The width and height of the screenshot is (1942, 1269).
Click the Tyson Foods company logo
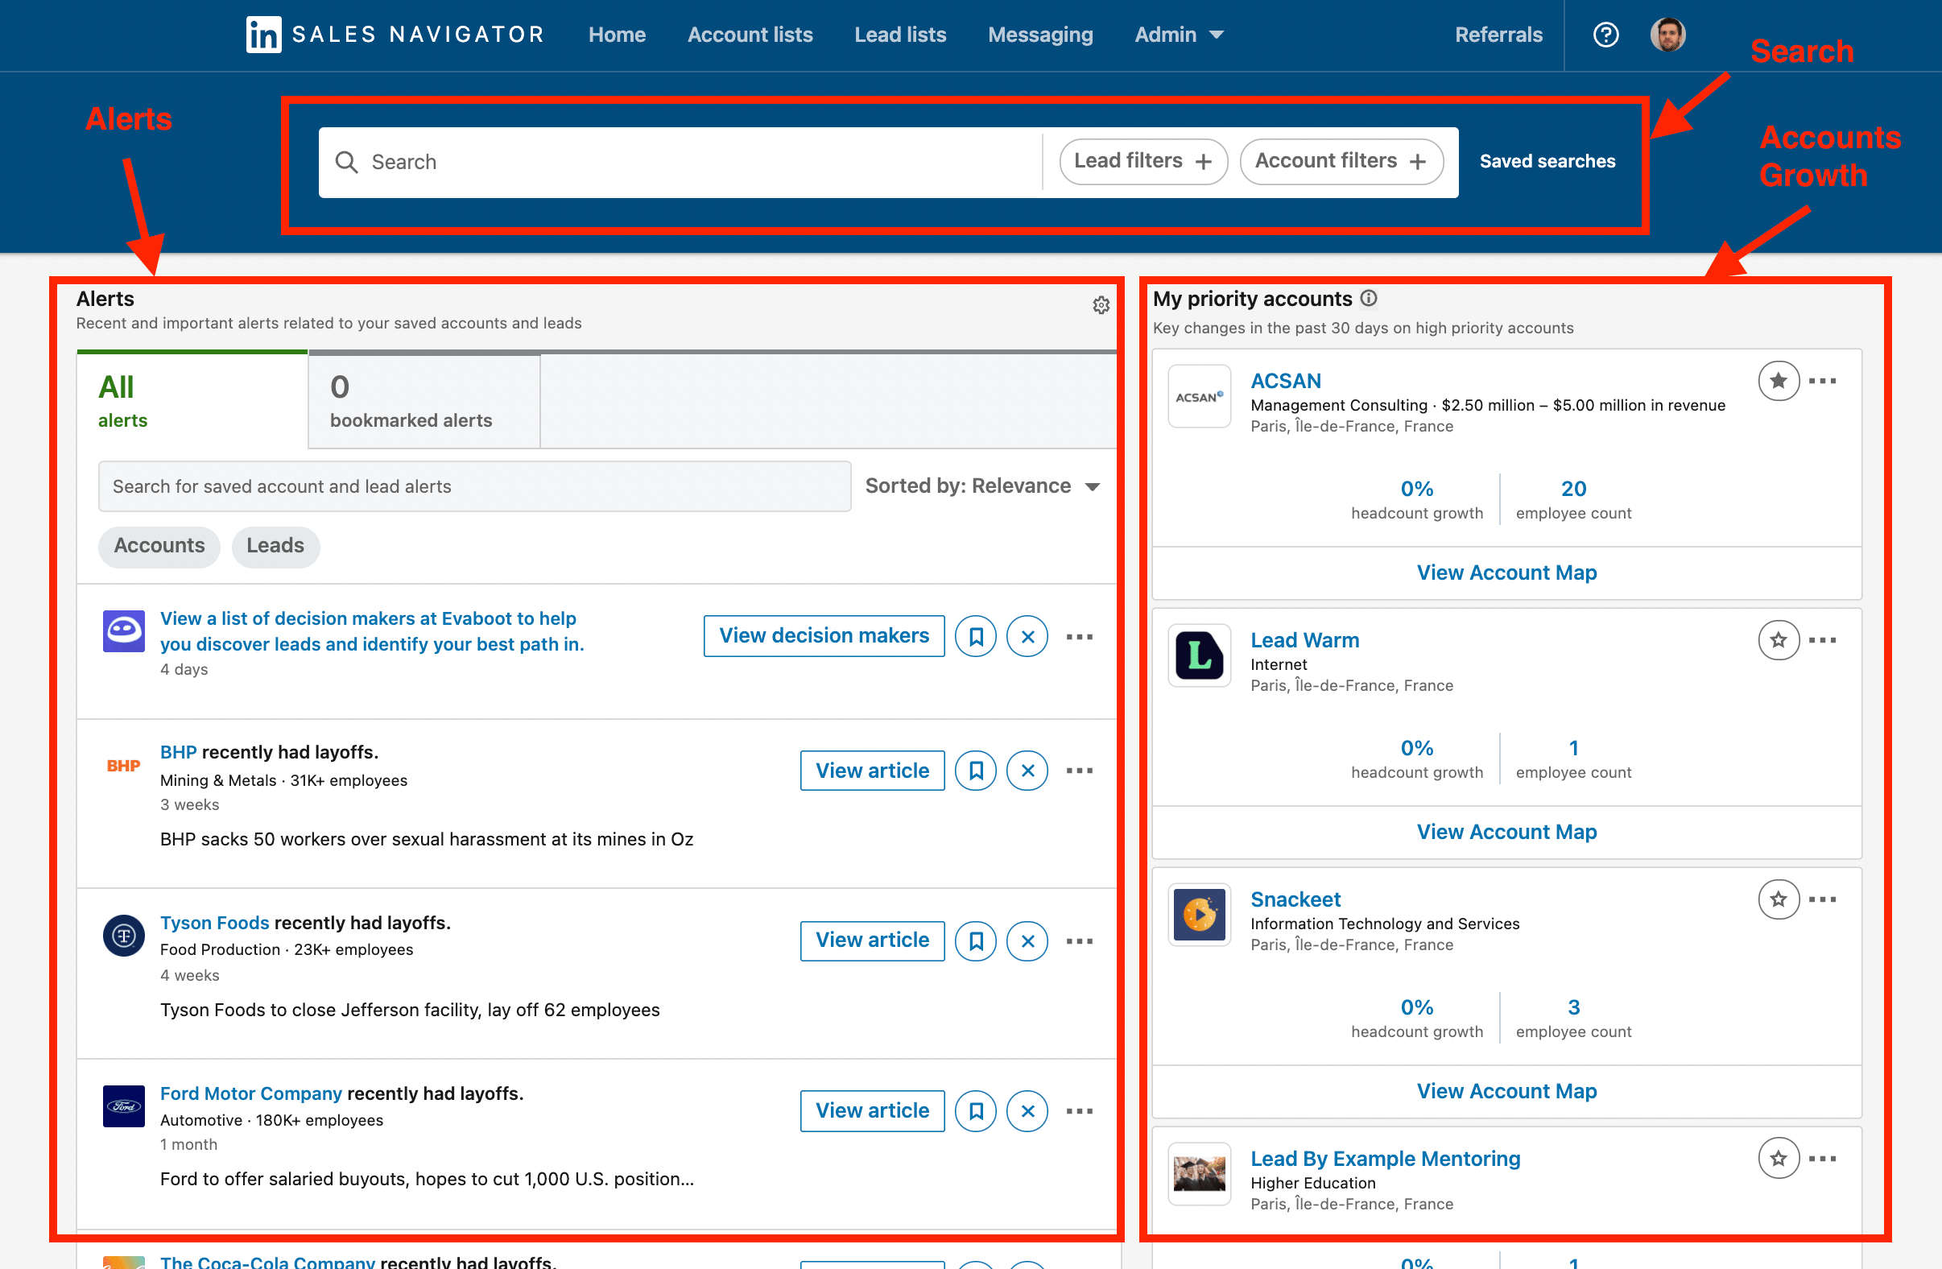[123, 935]
